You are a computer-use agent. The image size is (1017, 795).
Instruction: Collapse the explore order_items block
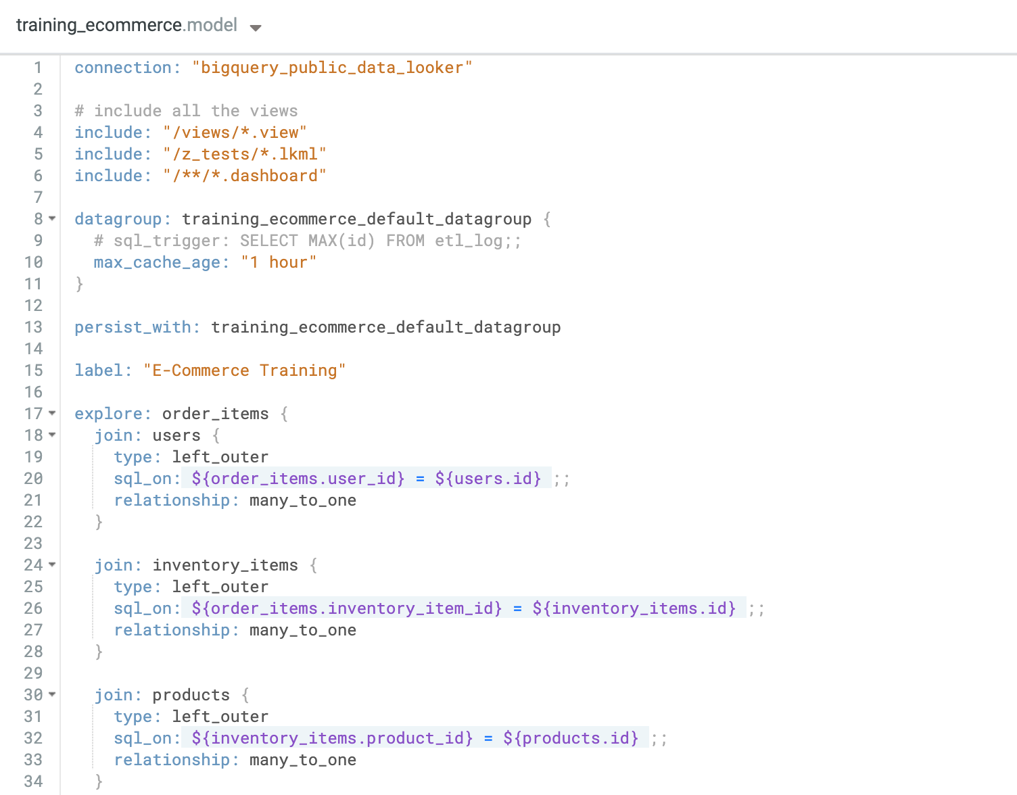[52, 414]
